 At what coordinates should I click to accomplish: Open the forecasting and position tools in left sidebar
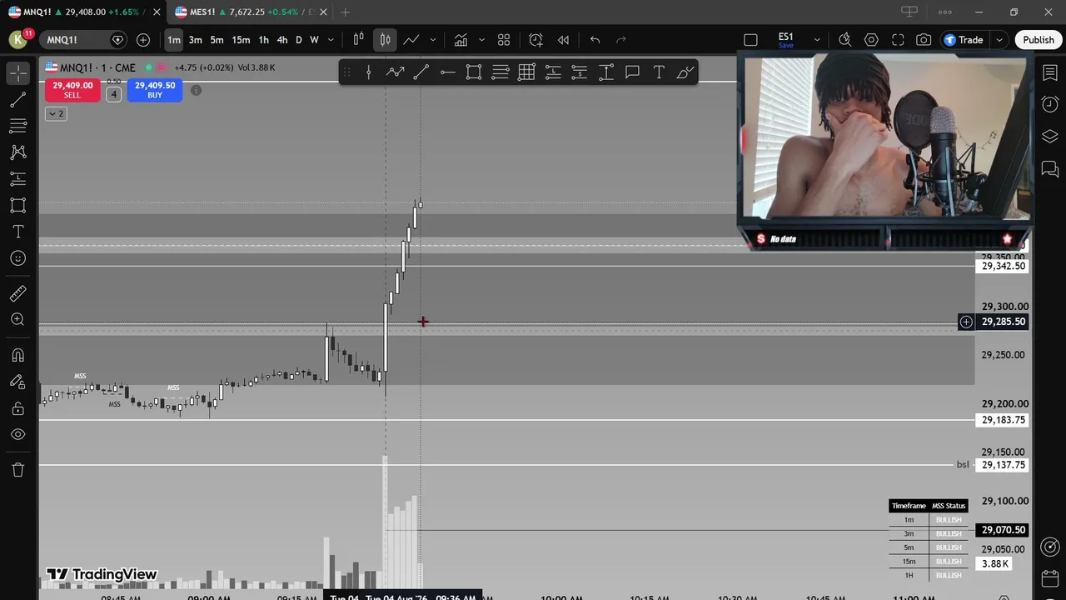coord(17,179)
